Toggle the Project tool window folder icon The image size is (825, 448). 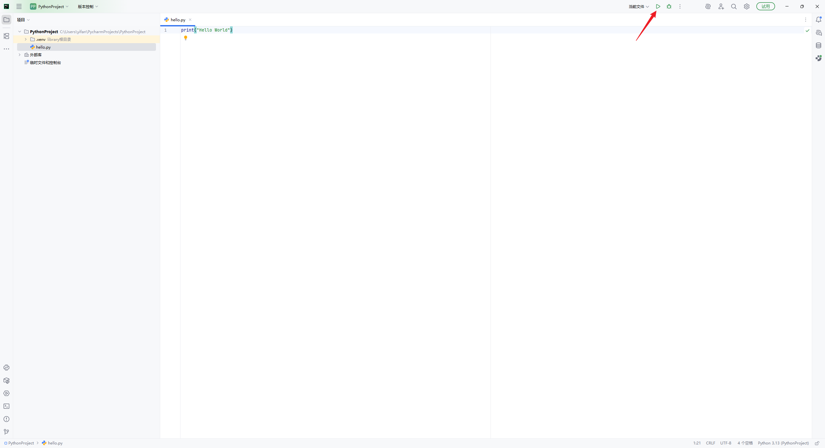click(6, 20)
